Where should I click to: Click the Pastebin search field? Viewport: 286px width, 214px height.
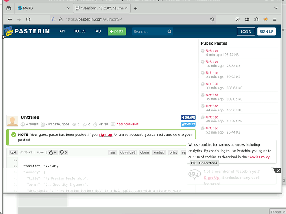coord(149,32)
